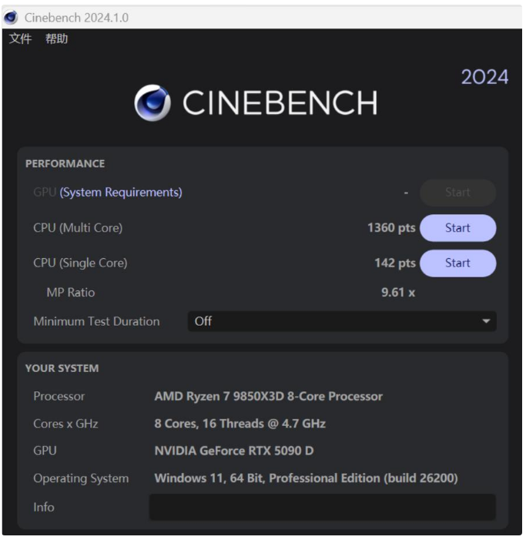Click the 8 Cores, 16 Threads value
Viewport: 526px width, 540px height.
(240, 424)
